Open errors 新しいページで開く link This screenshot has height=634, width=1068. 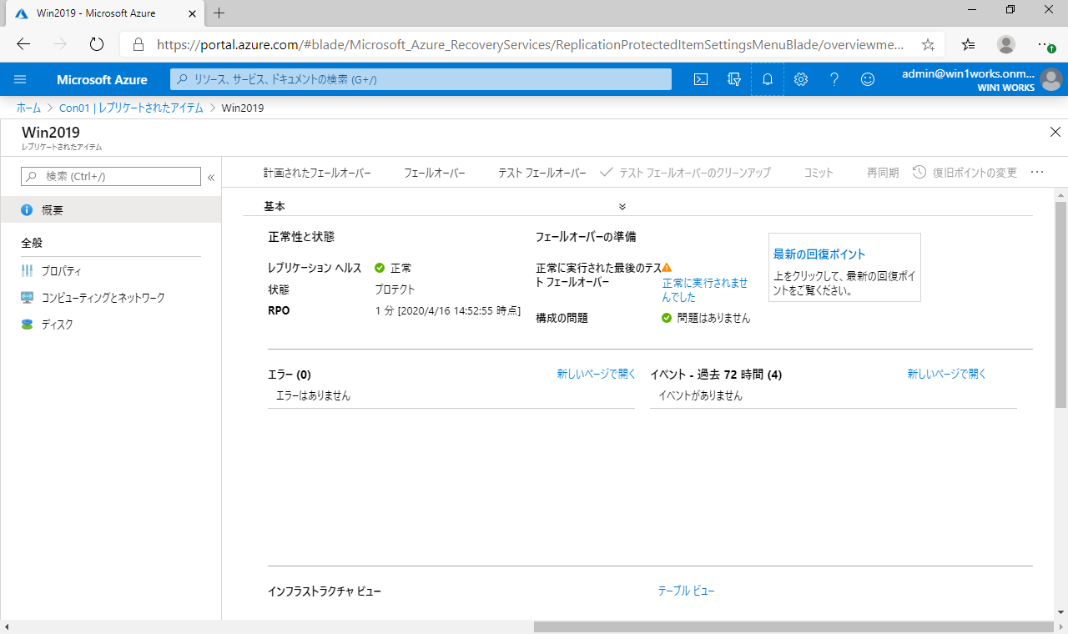tap(597, 374)
